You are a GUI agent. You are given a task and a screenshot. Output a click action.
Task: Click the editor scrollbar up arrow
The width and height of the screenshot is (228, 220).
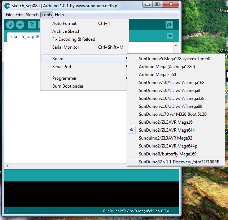click(x=176, y=45)
